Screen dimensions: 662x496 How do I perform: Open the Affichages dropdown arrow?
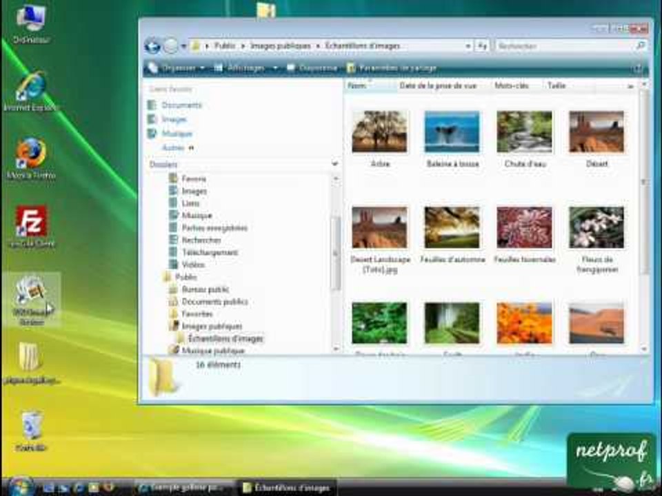(275, 68)
